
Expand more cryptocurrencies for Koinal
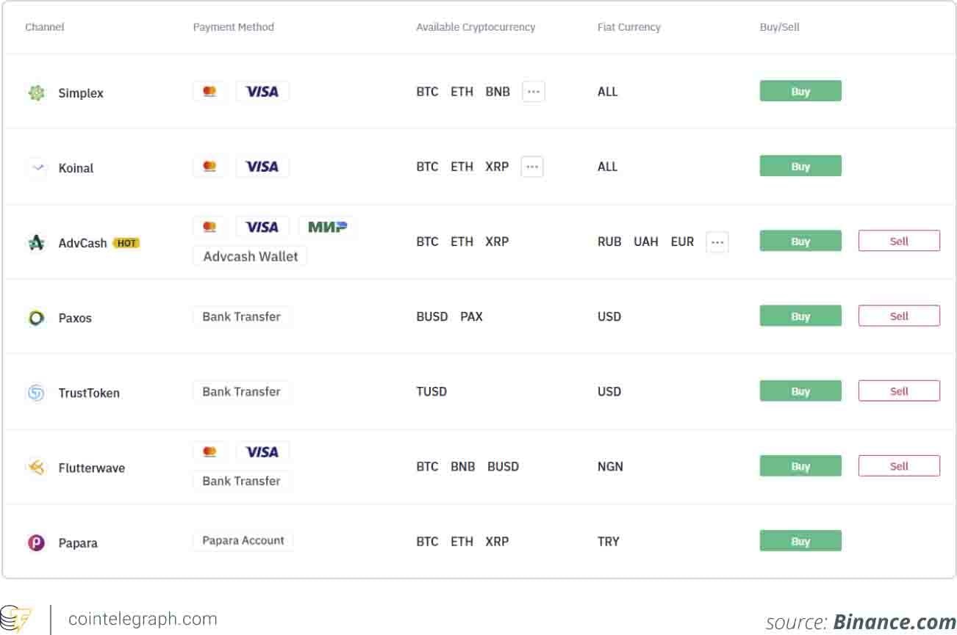point(532,167)
